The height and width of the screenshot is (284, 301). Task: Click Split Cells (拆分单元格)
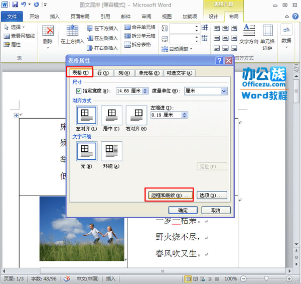140,36
